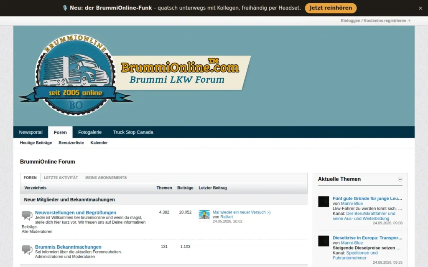Image resolution: width=428 pixels, height=267 pixels.
Task: Click the BrummiOnline Forum page heading
Action: [48, 162]
